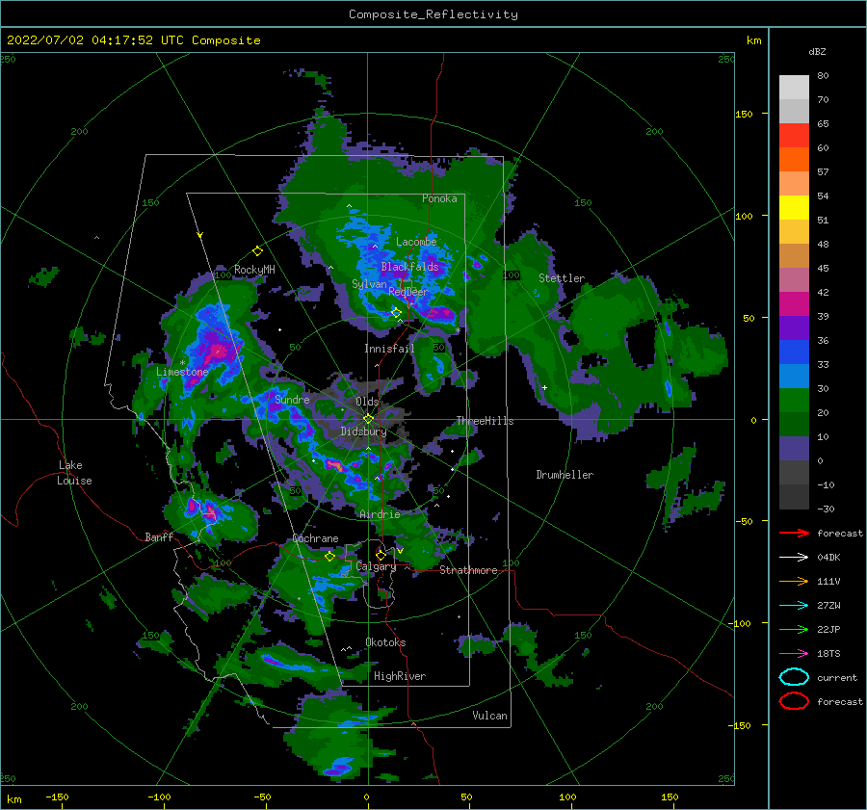Click the Banff label
867x810 pixels.
(x=159, y=536)
